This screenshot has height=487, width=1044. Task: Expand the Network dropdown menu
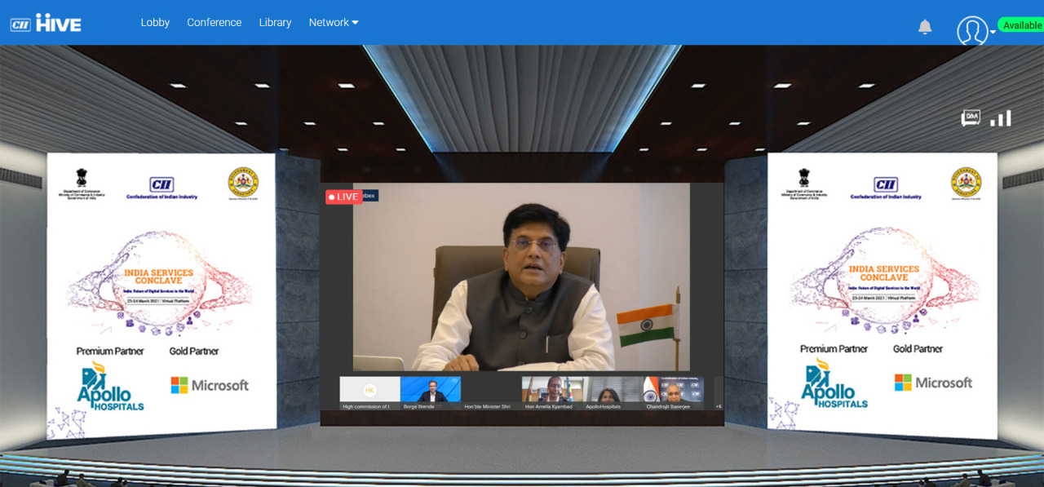(333, 23)
